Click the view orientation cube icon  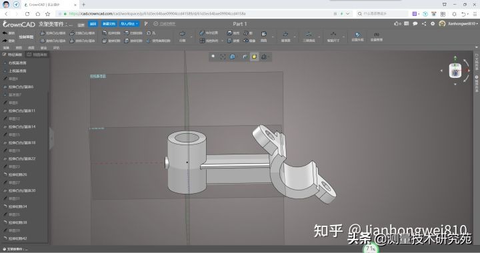[x=233, y=57]
